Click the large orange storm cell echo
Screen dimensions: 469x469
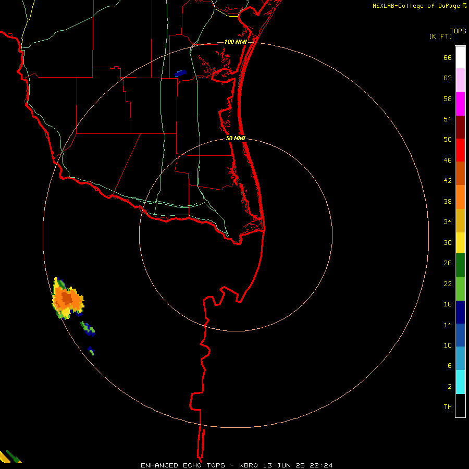[x=68, y=299]
